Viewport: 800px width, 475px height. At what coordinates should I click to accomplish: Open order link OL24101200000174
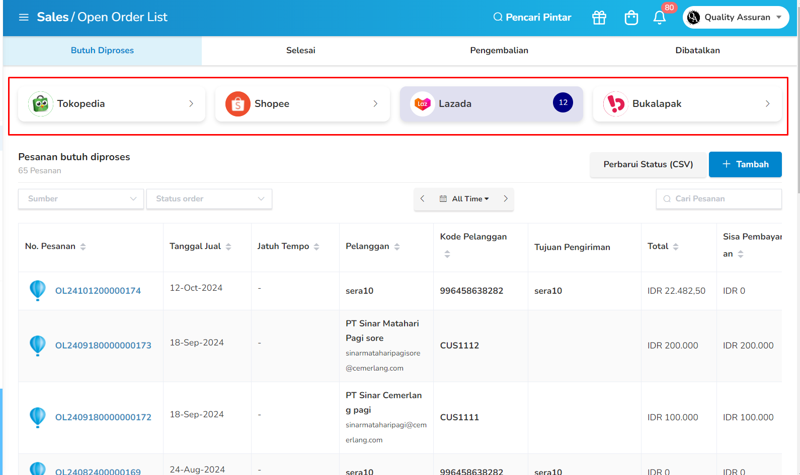click(x=98, y=291)
